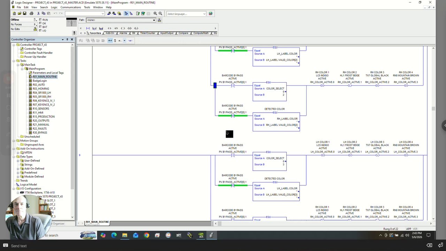Toggle the BAT status checkbox
The image size is (446, 251).
tap(40, 27)
